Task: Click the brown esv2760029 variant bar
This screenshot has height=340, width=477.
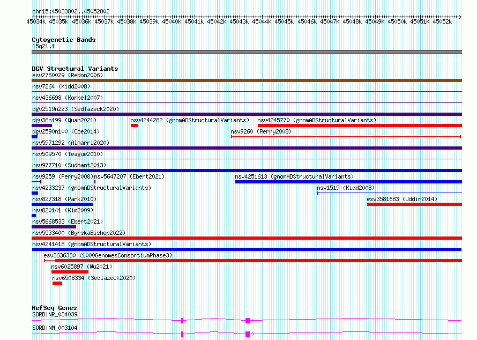Action: point(247,80)
